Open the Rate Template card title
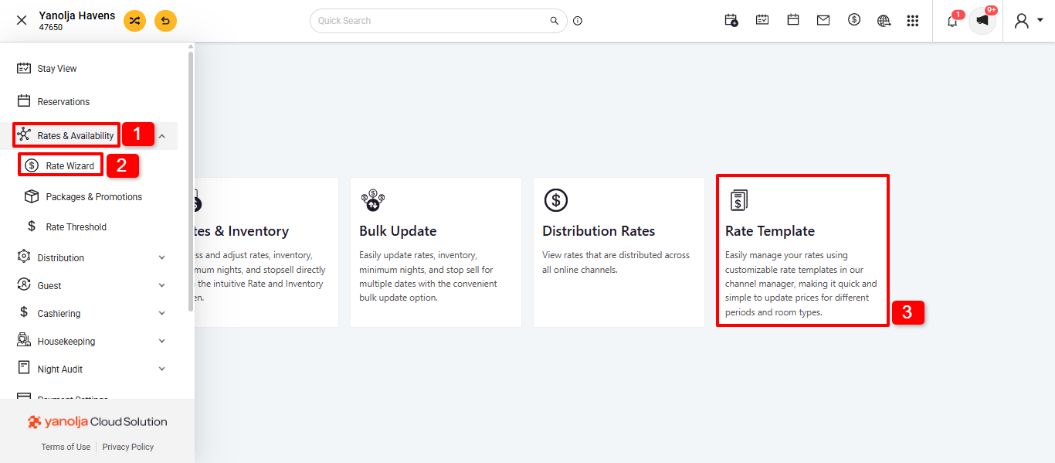Image resolution: width=1055 pixels, height=463 pixels. [770, 231]
